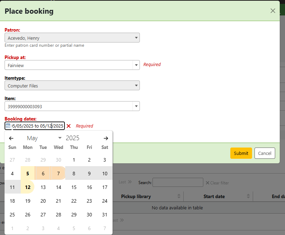Clear booking dates with red X icon
The height and width of the screenshot is (235, 285).
69,126
